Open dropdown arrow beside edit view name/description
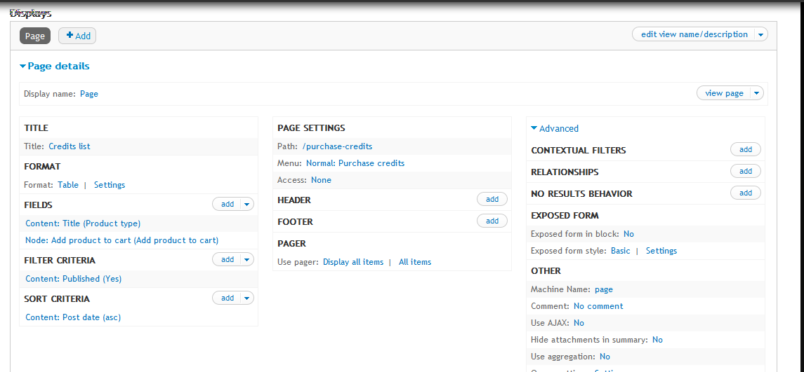 pos(760,34)
